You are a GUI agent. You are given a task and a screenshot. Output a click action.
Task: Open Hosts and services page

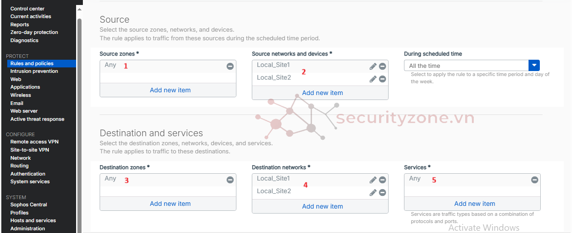point(33,221)
